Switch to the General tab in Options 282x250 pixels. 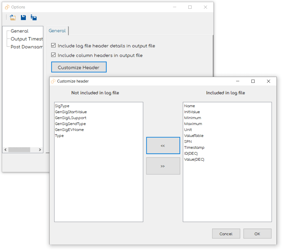pos(57,31)
